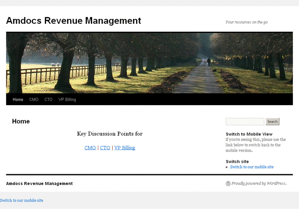Open footer 'Amdocs Revenue Management' link
299x224 pixels.
39,184
